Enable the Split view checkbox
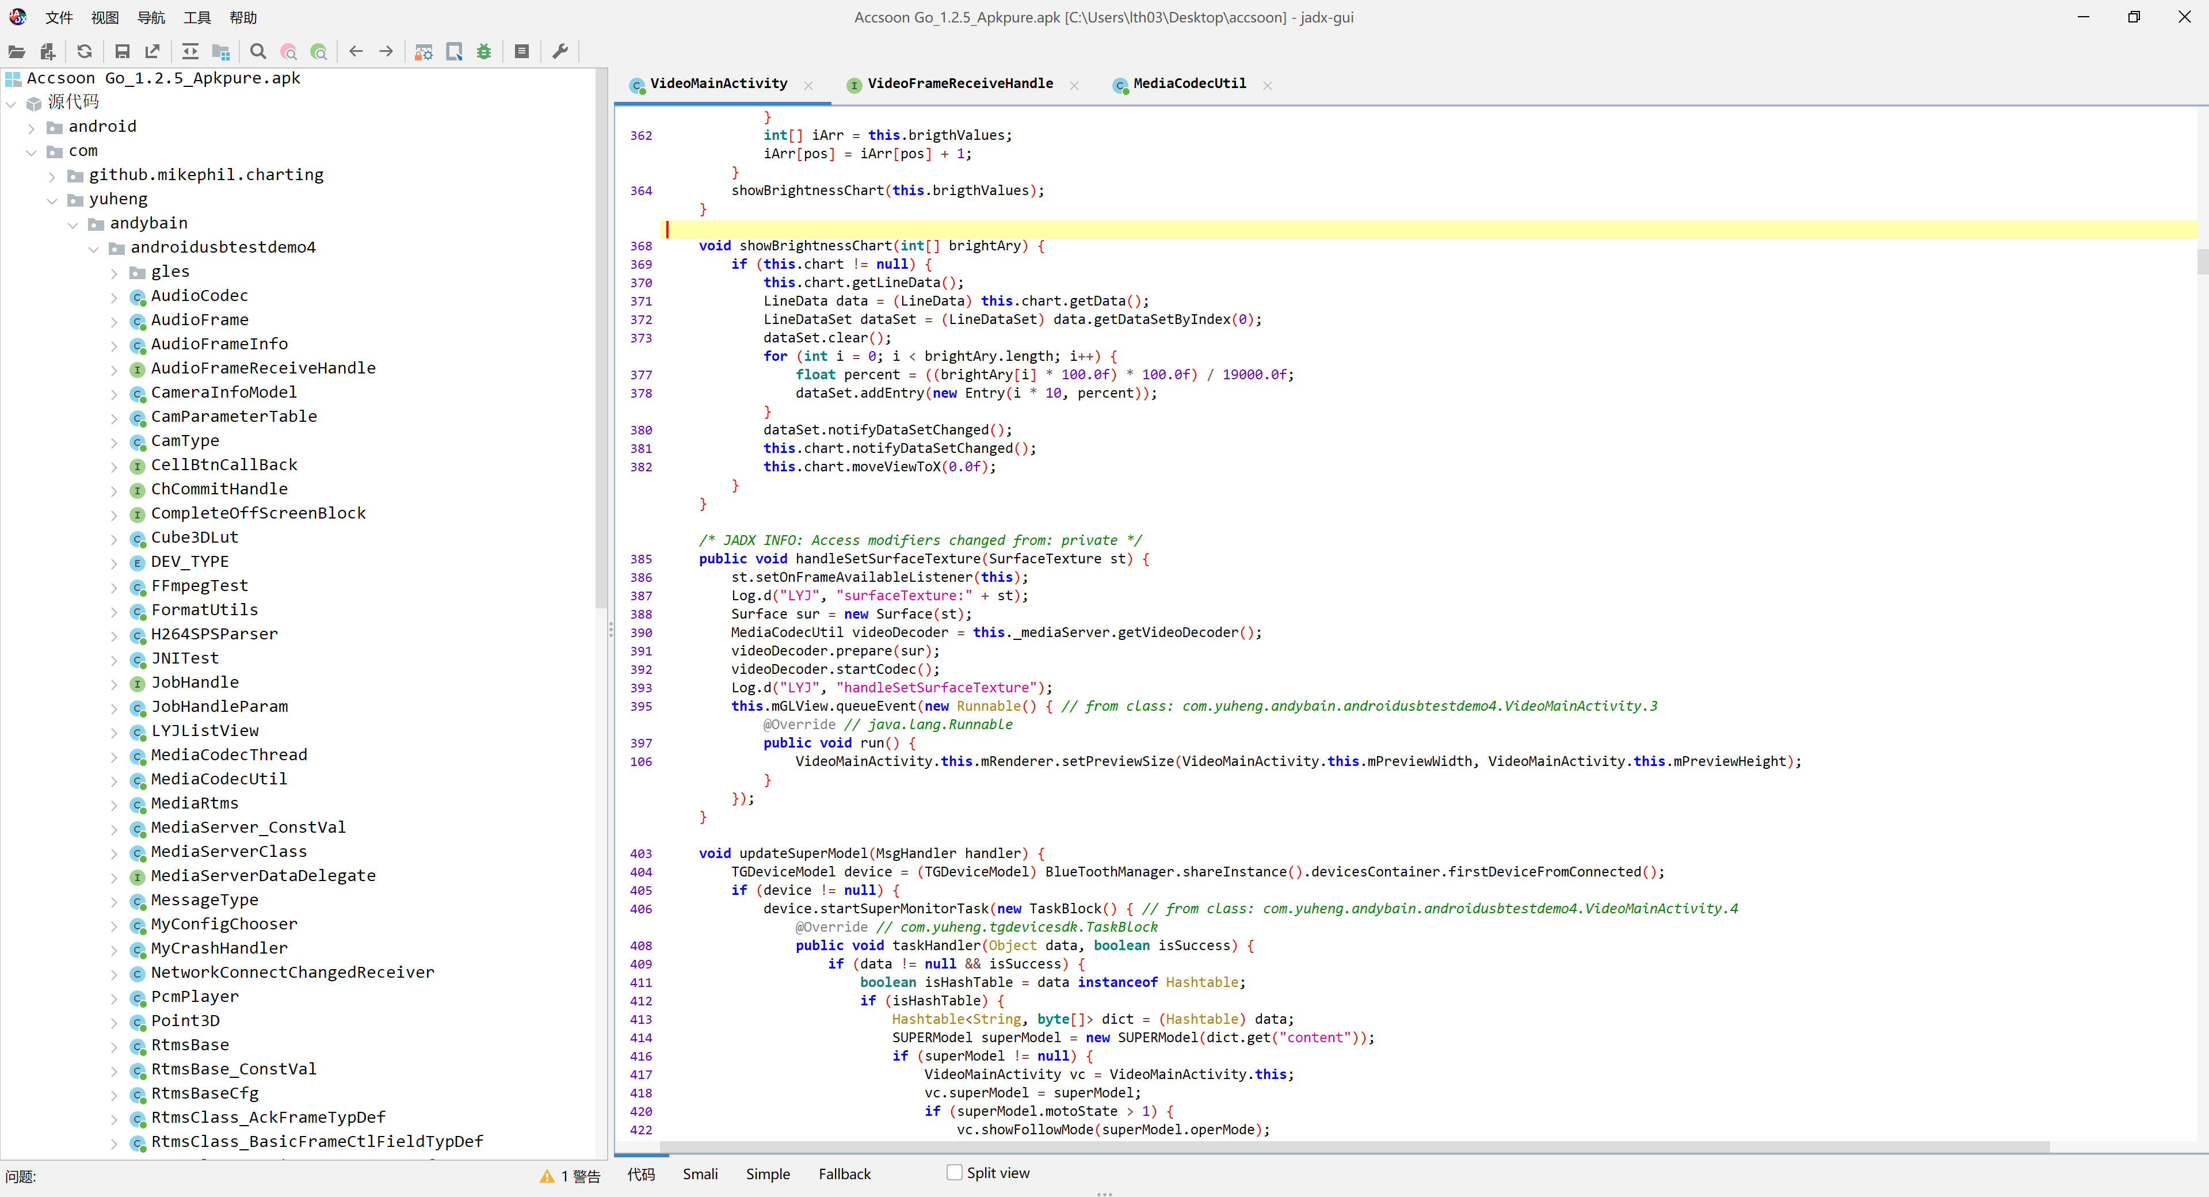 click(x=953, y=1172)
